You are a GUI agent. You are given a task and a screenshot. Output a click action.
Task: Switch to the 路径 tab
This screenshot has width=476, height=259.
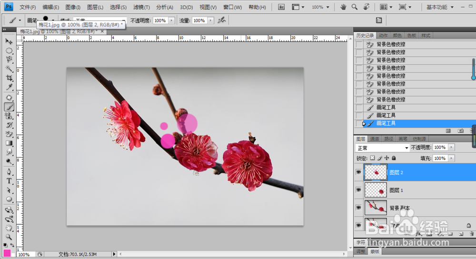tap(388, 139)
